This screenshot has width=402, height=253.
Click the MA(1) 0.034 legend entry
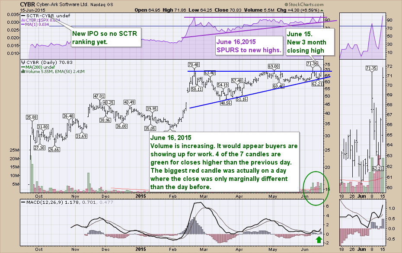35,24
